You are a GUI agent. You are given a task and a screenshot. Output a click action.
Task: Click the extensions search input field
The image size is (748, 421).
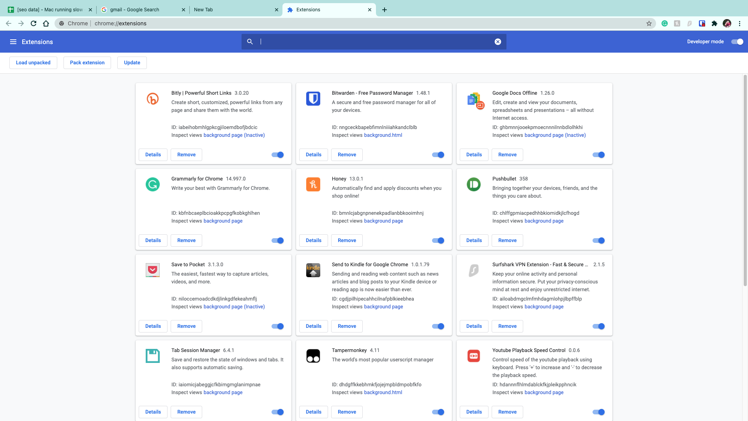374,42
